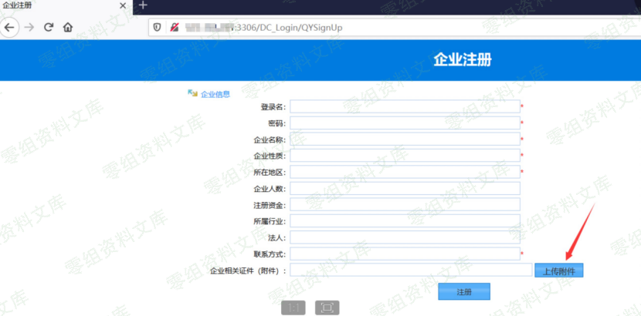
Task: Click the URL address bar
Action: click(386, 27)
